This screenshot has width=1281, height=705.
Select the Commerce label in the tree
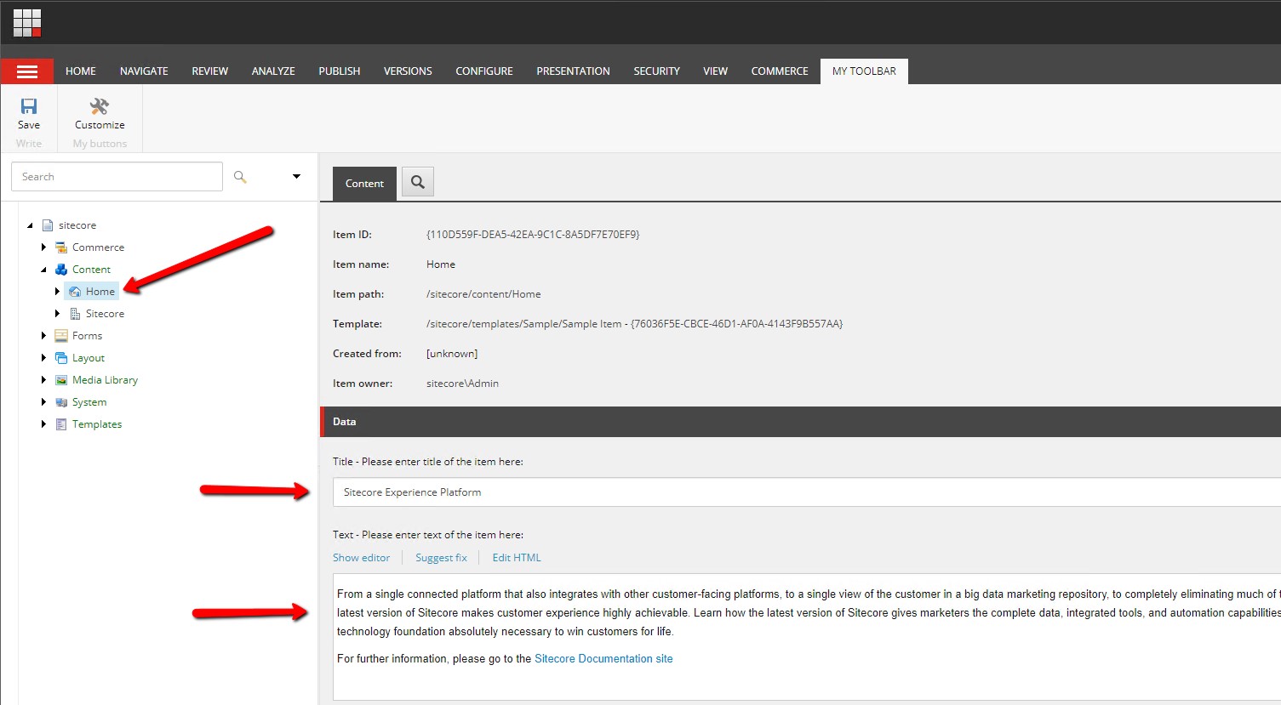(x=98, y=247)
